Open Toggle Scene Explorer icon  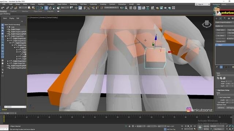tap(131, 8)
